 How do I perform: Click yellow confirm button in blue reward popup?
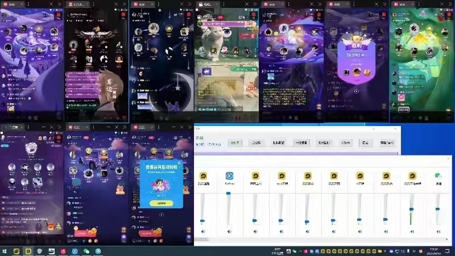click(x=162, y=203)
